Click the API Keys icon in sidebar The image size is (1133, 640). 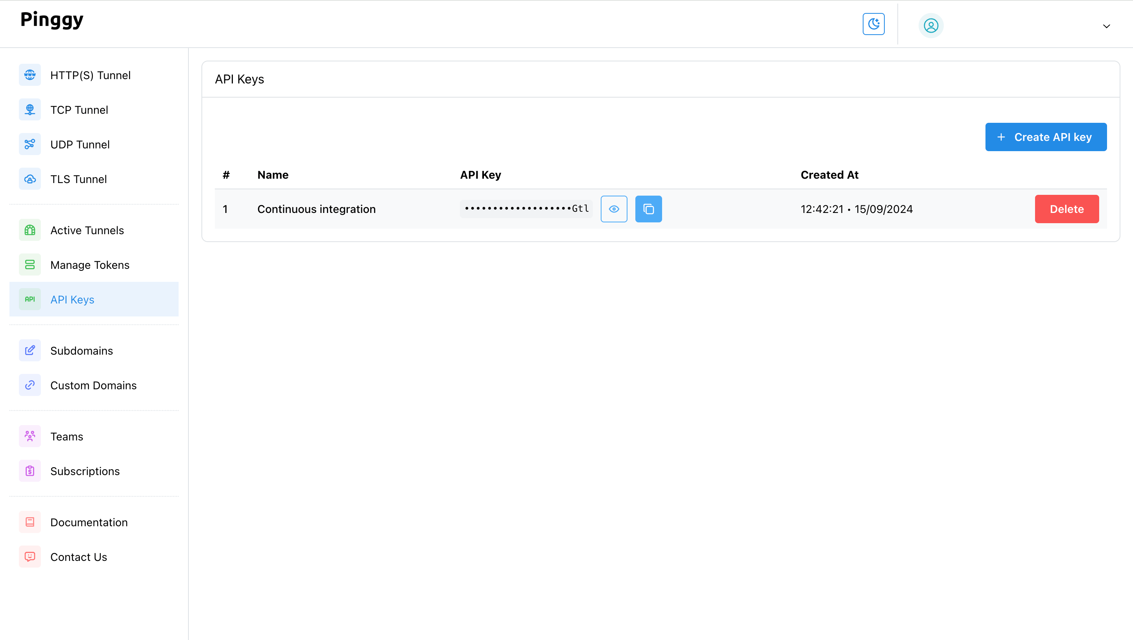(30, 299)
